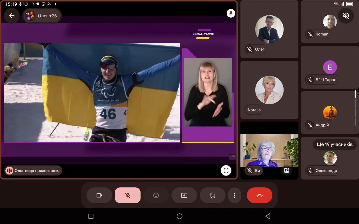
Task: Click the shared presentation athlete photo
Action: [x=92, y=92]
